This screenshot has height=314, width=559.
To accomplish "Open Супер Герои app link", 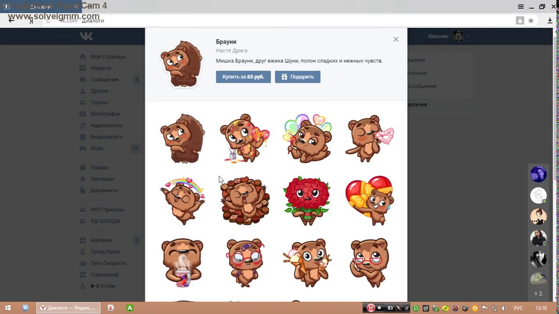I will tap(105, 252).
